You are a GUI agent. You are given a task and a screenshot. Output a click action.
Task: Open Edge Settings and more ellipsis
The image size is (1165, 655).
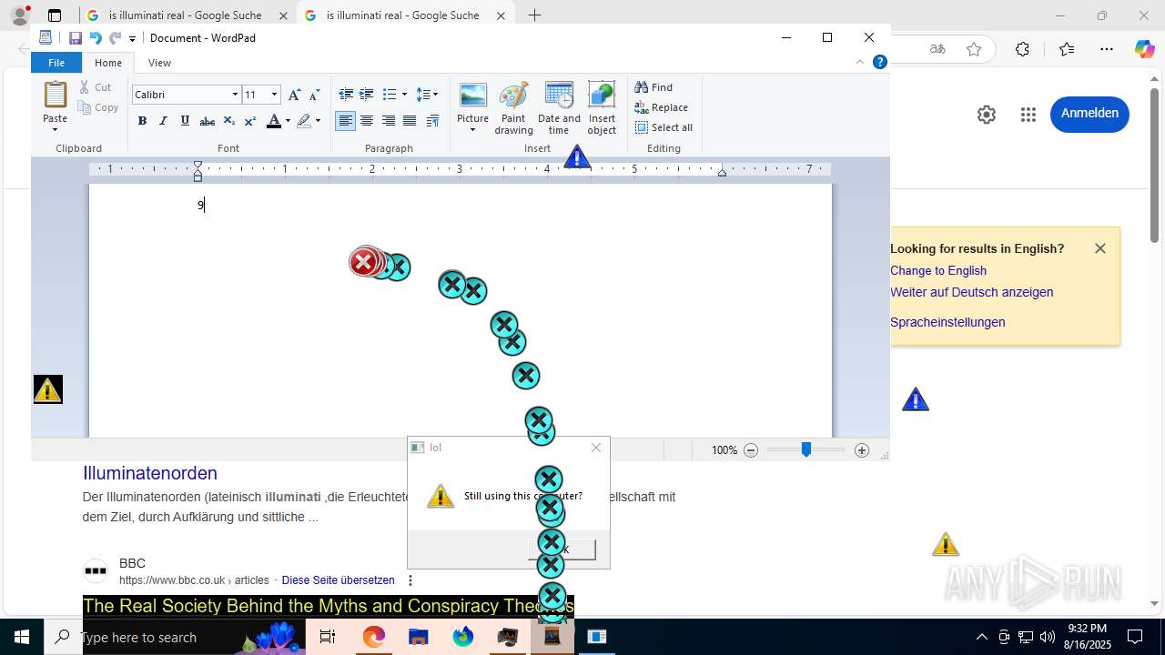1107,49
